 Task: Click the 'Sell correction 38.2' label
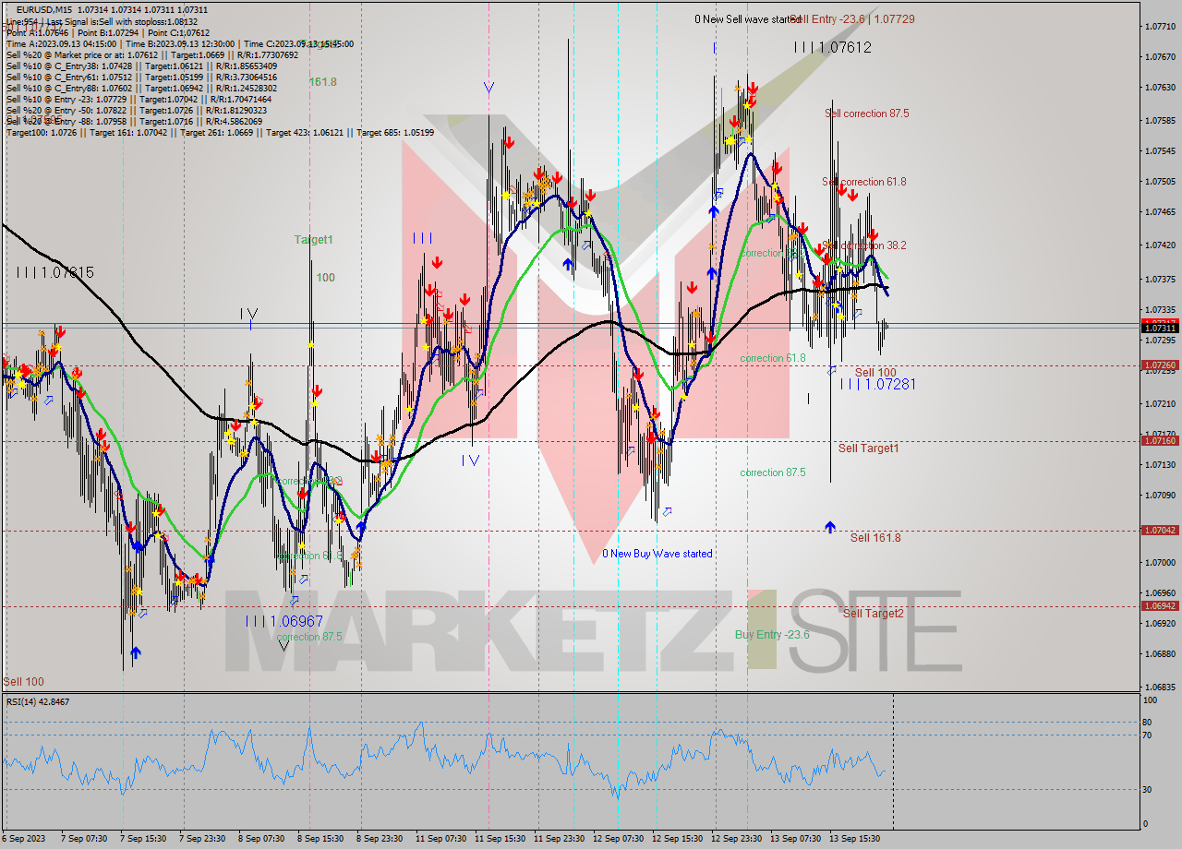coord(864,245)
